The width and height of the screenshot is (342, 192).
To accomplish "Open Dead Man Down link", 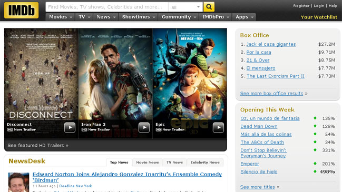I will 259,126.
